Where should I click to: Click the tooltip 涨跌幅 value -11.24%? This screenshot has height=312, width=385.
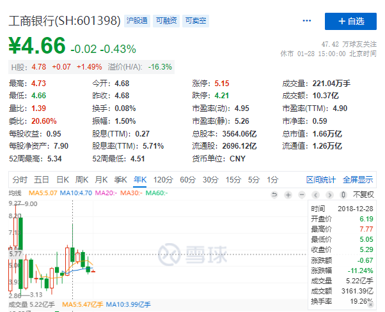point(361,271)
